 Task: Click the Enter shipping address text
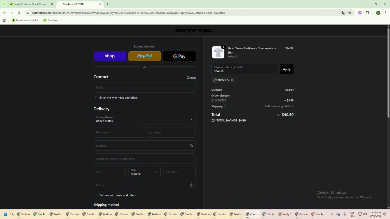279,106
